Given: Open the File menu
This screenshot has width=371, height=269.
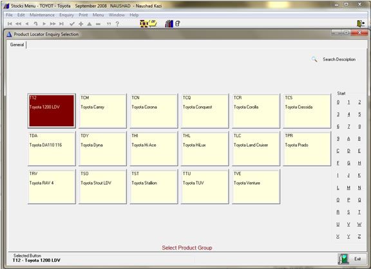Looking at the screenshot, I should tap(9, 15).
